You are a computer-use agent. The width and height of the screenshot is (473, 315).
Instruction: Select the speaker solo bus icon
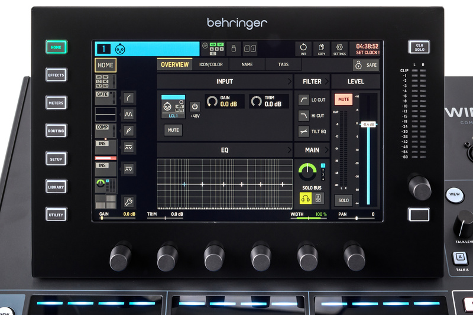(318, 199)
